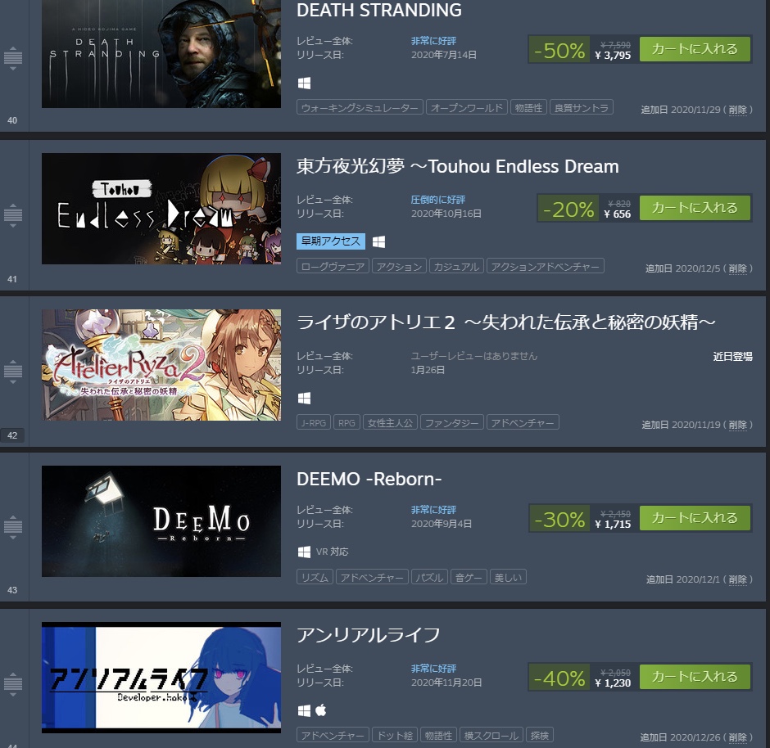Viewport: 770px width, 748px height.
Task: Edit the rank number 42 field
Action: (x=12, y=435)
